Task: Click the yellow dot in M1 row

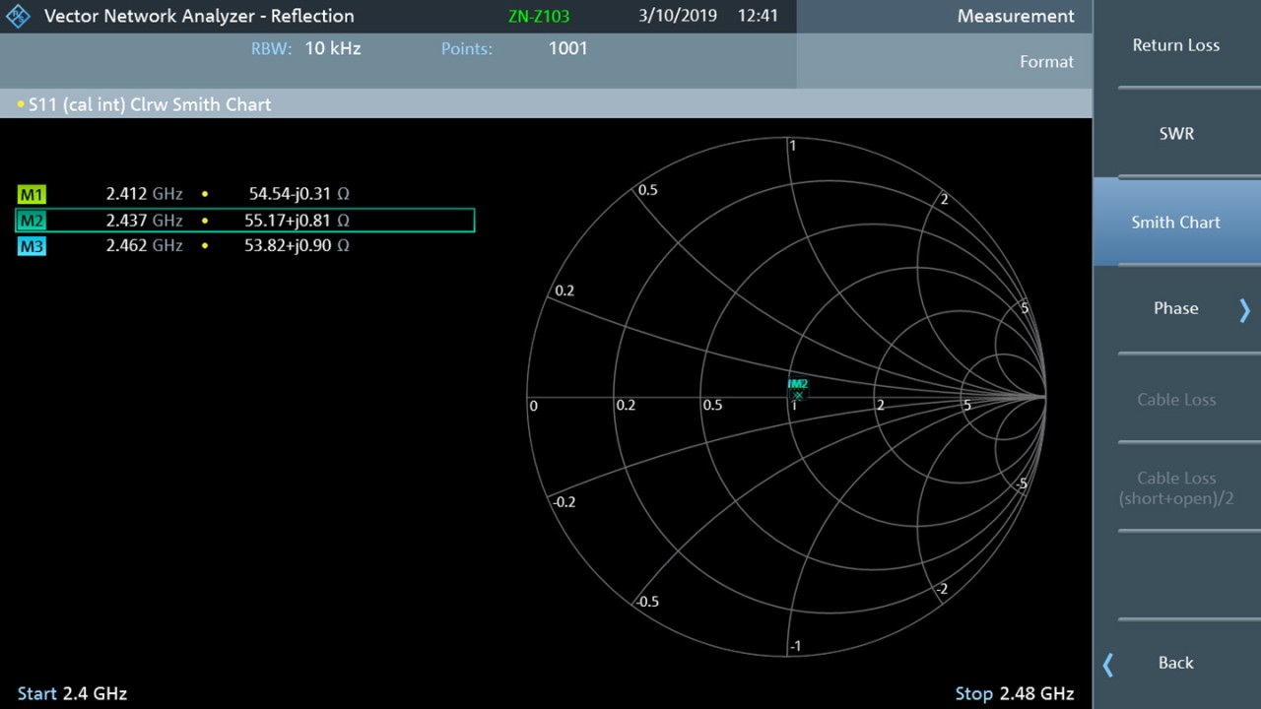Action: coord(205,195)
